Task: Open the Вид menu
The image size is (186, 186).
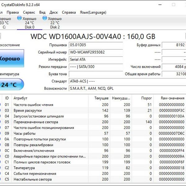Action: [42, 12]
